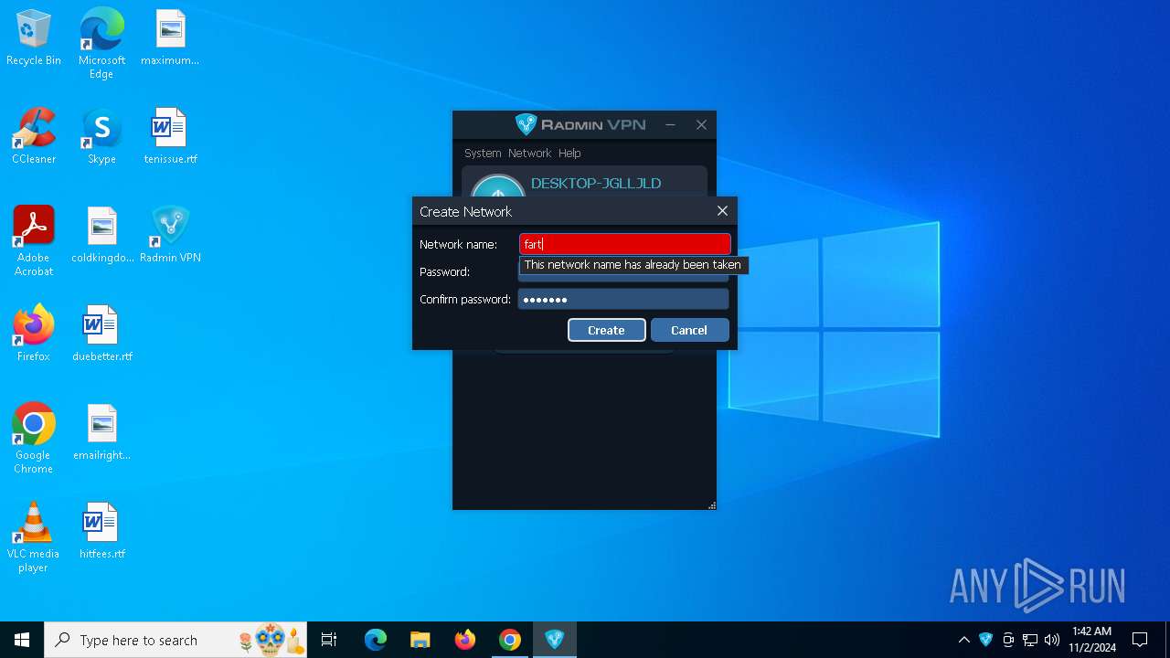The image size is (1170, 658).
Task: Select the tenissue.rtf document icon
Action: coord(170,137)
